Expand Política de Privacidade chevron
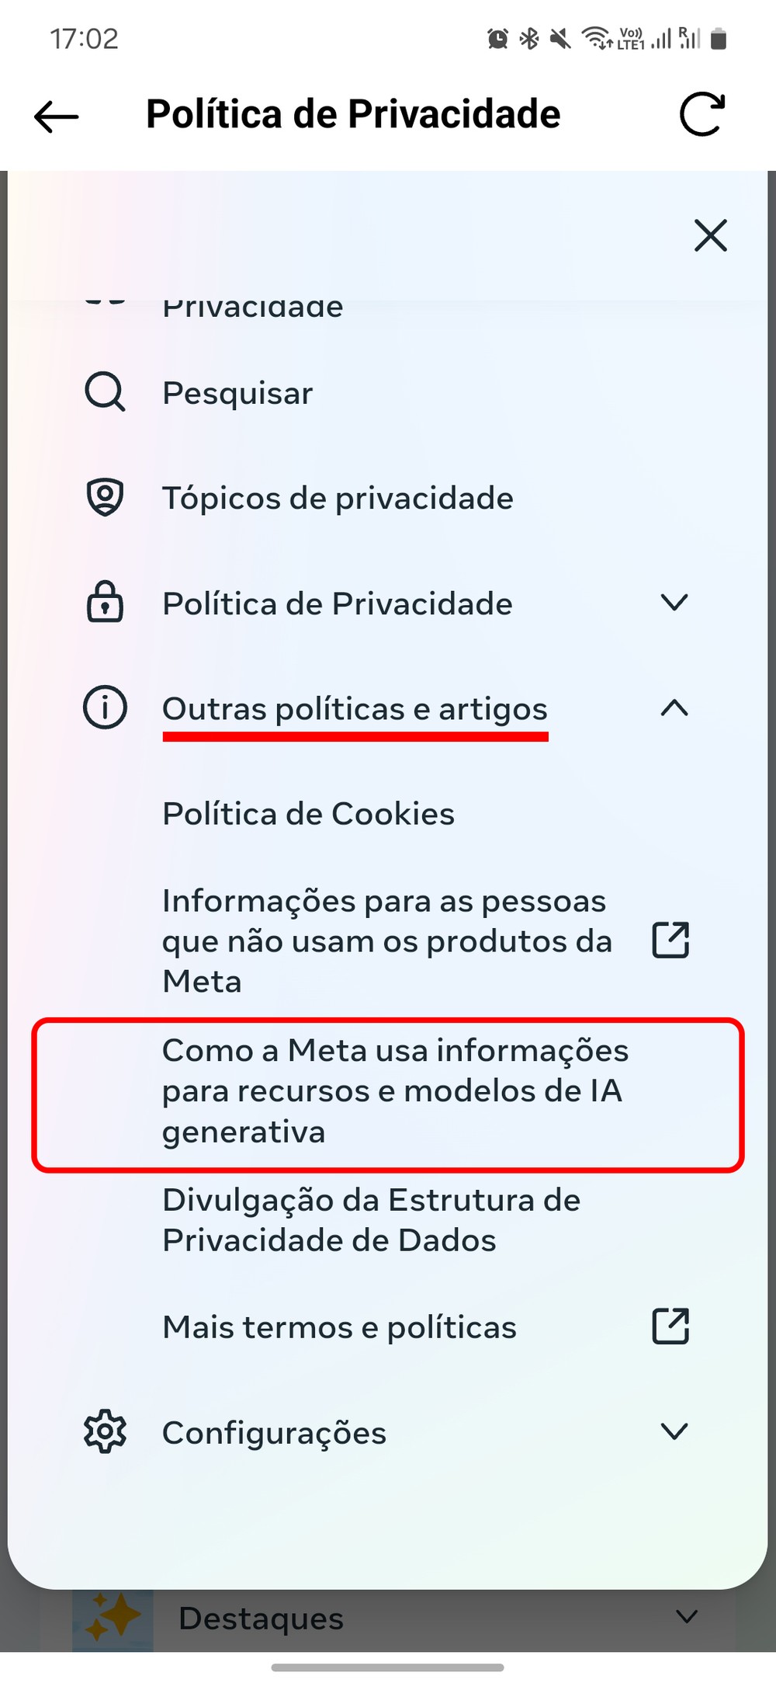The height and width of the screenshot is (1683, 776). pyautogui.click(x=674, y=602)
